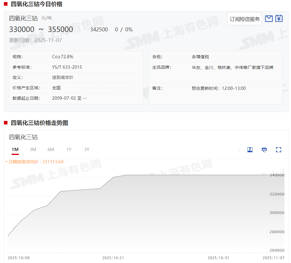The width and height of the screenshot is (291, 263).
Task: Click the 日期段现货均价 legend text
Action: [x=36, y=162]
